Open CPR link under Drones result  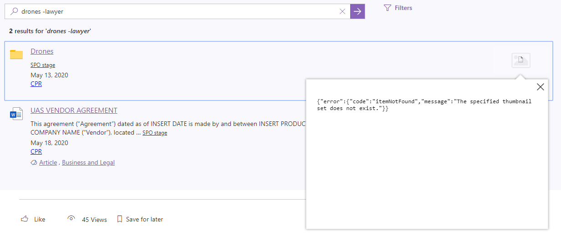pyautogui.click(x=36, y=84)
